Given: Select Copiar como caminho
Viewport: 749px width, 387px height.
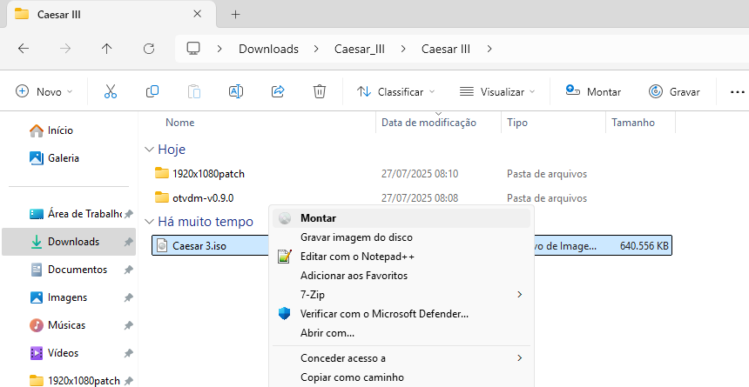Looking at the screenshot, I should point(401,377).
